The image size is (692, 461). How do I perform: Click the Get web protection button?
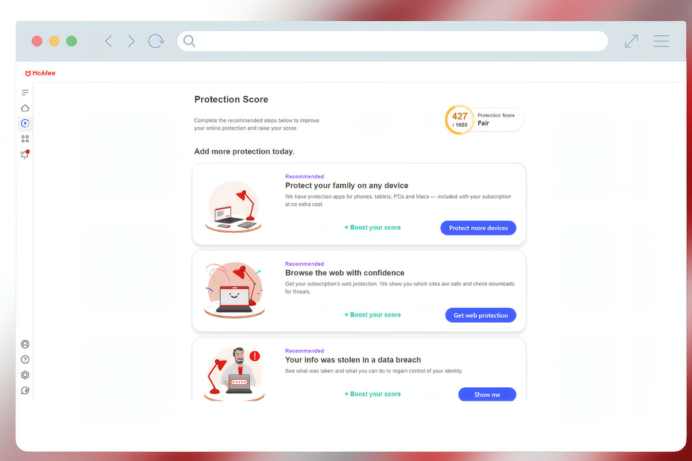click(x=480, y=315)
